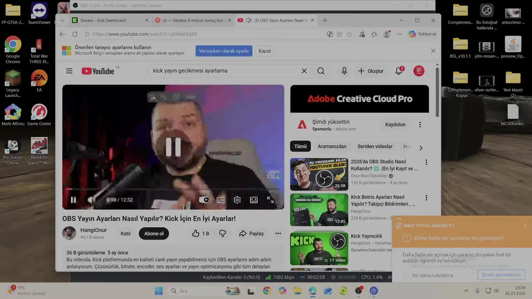Open a new Edge tab

coord(325,20)
